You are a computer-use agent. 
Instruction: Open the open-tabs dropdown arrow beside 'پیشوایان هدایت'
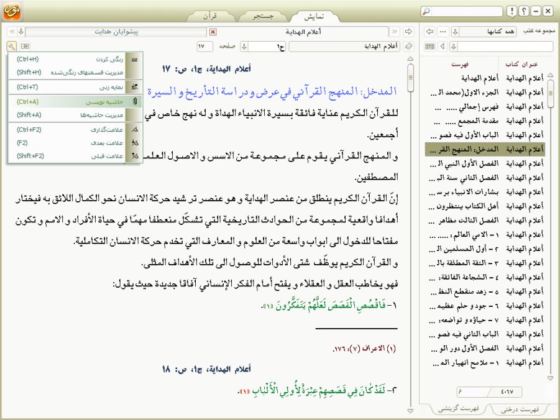(x=21, y=32)
